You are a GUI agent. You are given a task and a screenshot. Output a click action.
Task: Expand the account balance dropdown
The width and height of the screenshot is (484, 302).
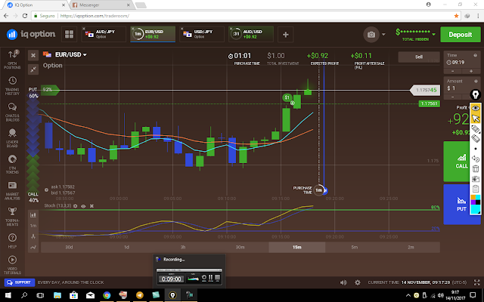pyautogui.click(x=433, y=34)
